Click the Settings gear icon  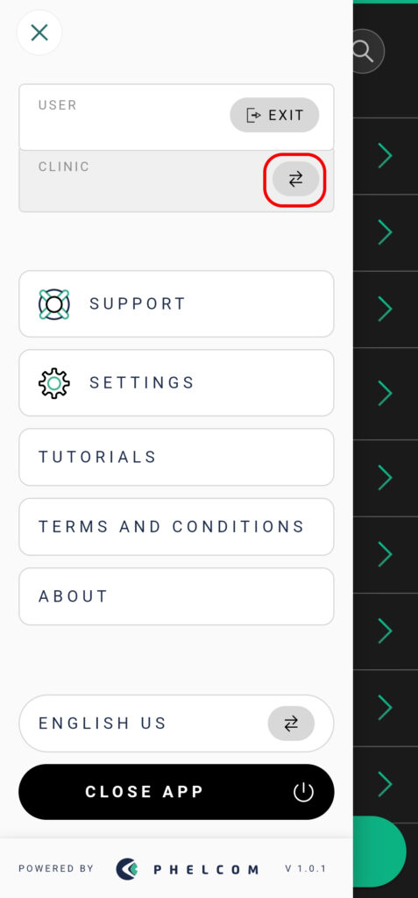click(x=54, y=383)
